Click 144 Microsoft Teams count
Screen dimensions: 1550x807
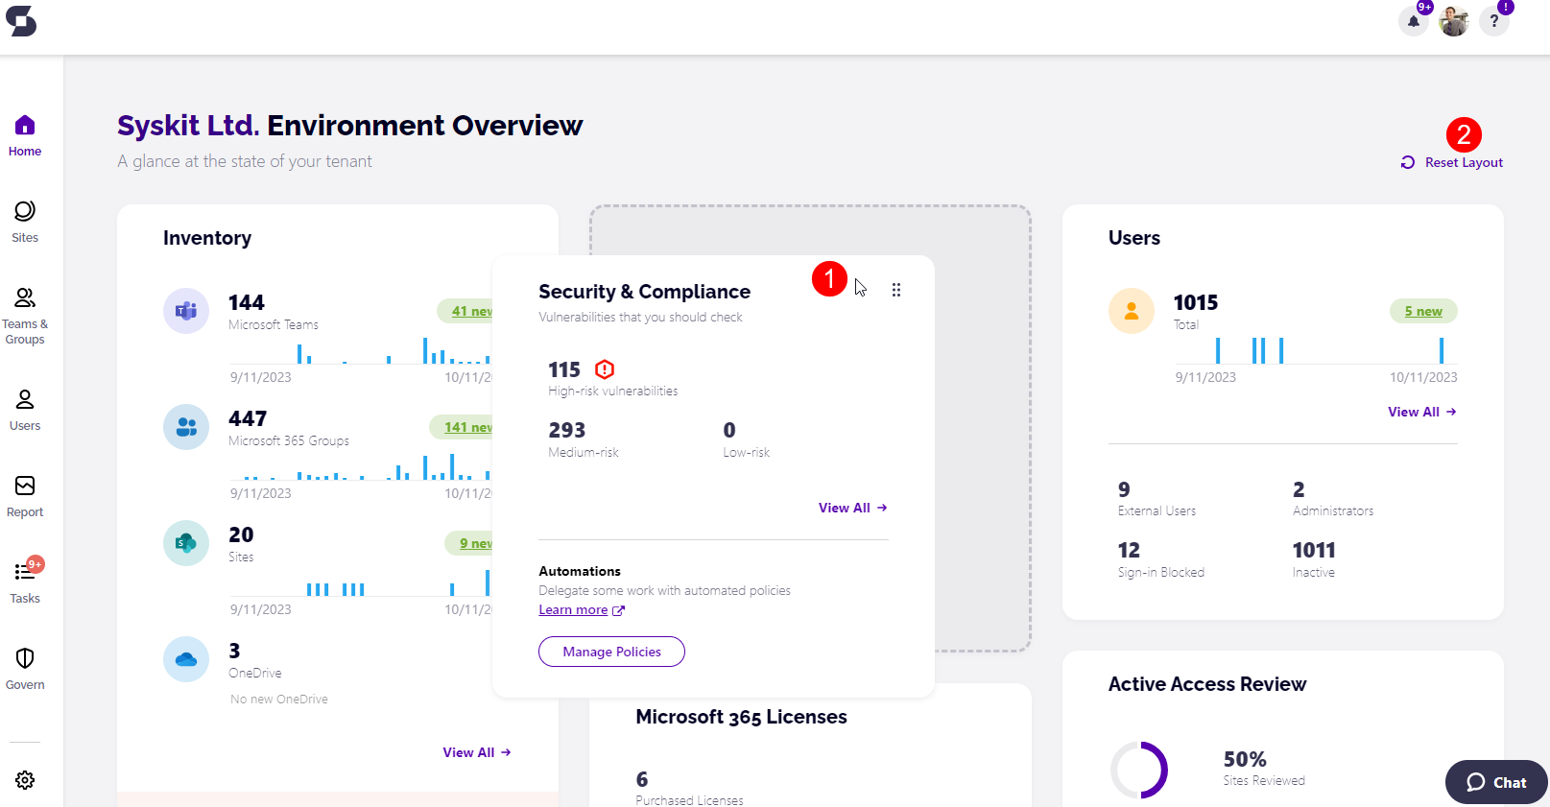point(247,302)
